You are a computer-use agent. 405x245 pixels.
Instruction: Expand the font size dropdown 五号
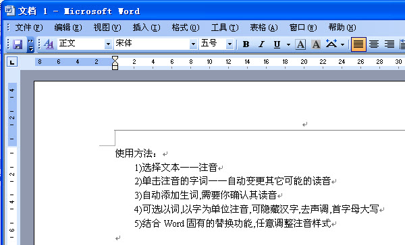coord(230,44)
